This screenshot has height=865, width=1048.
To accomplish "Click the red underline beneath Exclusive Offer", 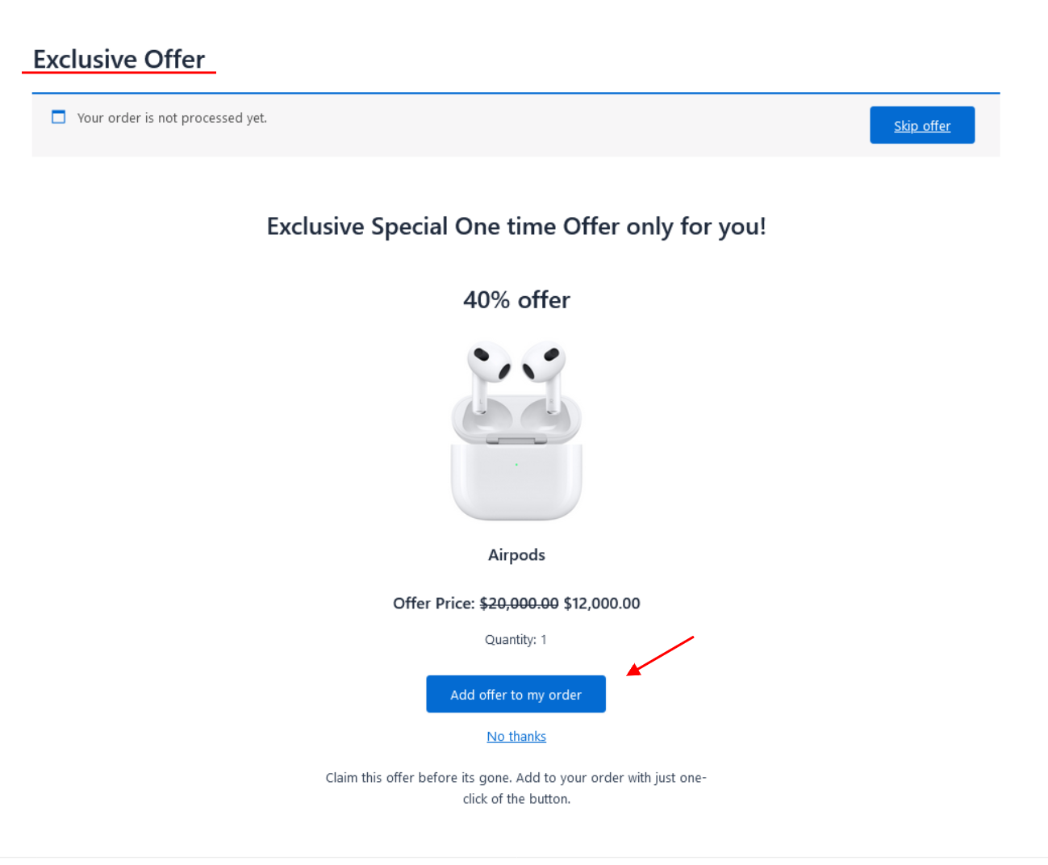I will pos(119,73).
